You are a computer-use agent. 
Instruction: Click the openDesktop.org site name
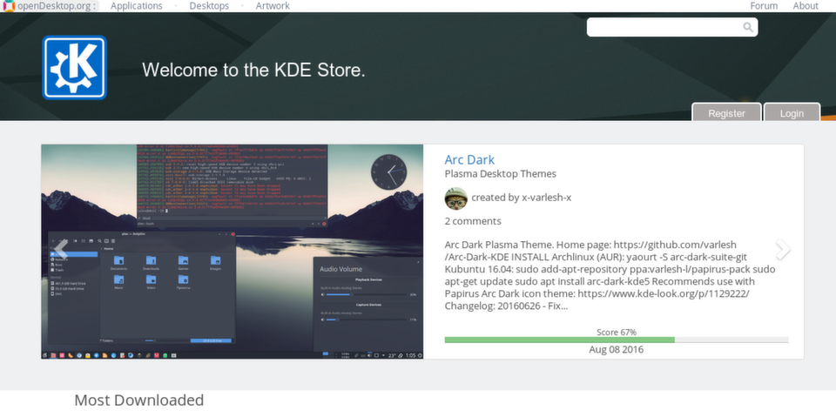[x=56, y=6]
